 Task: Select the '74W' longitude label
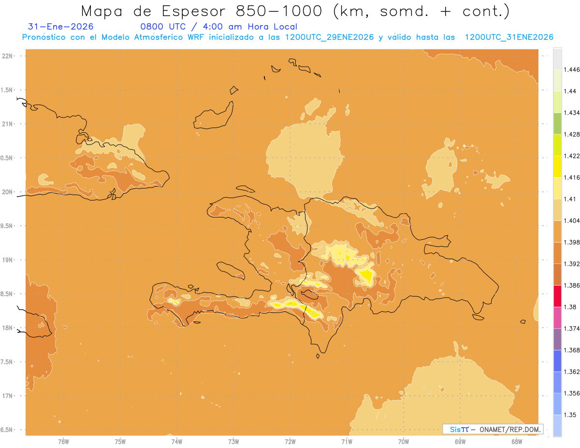[176, 442]
